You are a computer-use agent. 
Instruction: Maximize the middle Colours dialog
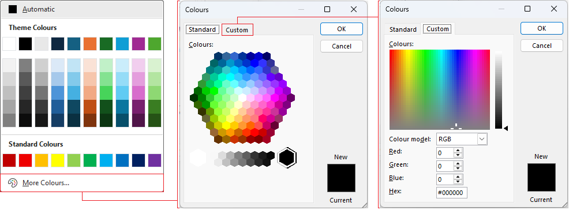(327, 9)
